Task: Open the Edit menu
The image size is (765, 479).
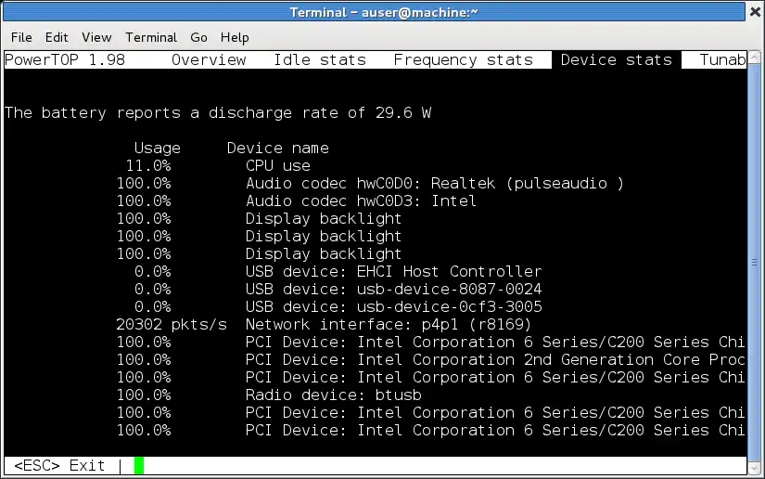Action: (x=57, y=38)
